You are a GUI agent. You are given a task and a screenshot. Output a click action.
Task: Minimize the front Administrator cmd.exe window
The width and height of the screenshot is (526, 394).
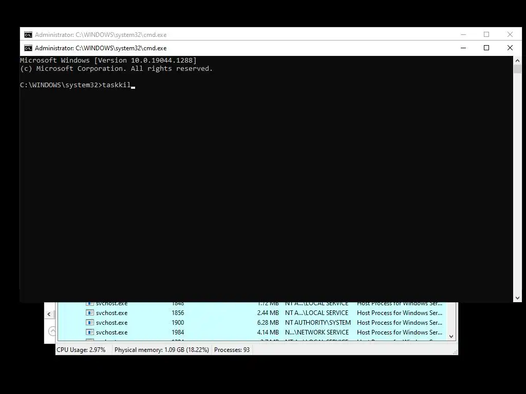click(463, 48)
